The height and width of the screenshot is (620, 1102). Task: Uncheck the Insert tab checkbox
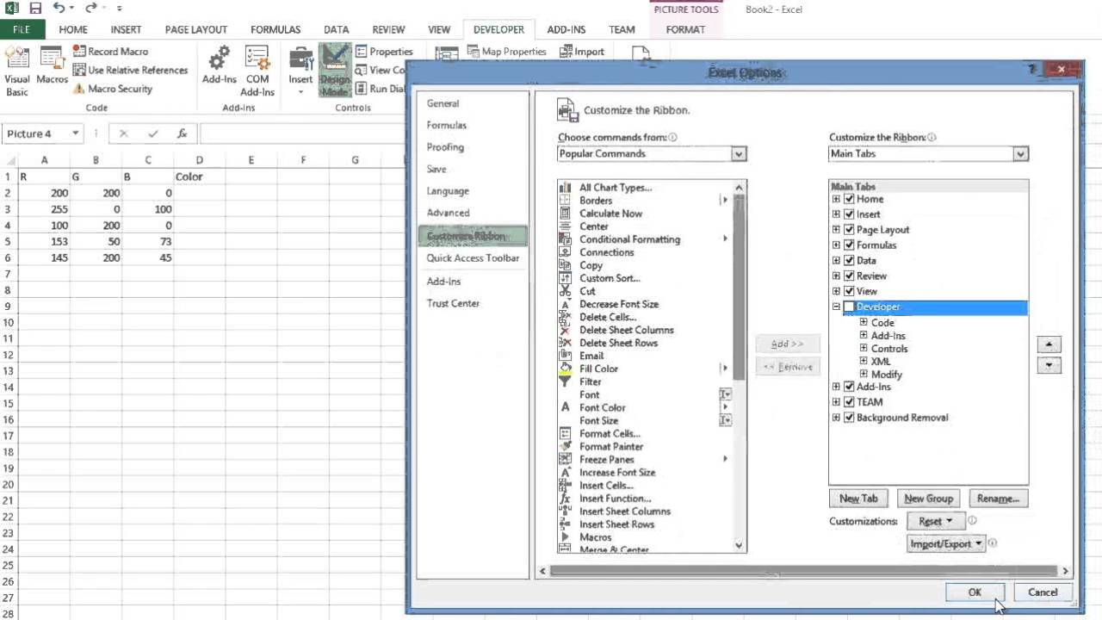pos(849,214)
